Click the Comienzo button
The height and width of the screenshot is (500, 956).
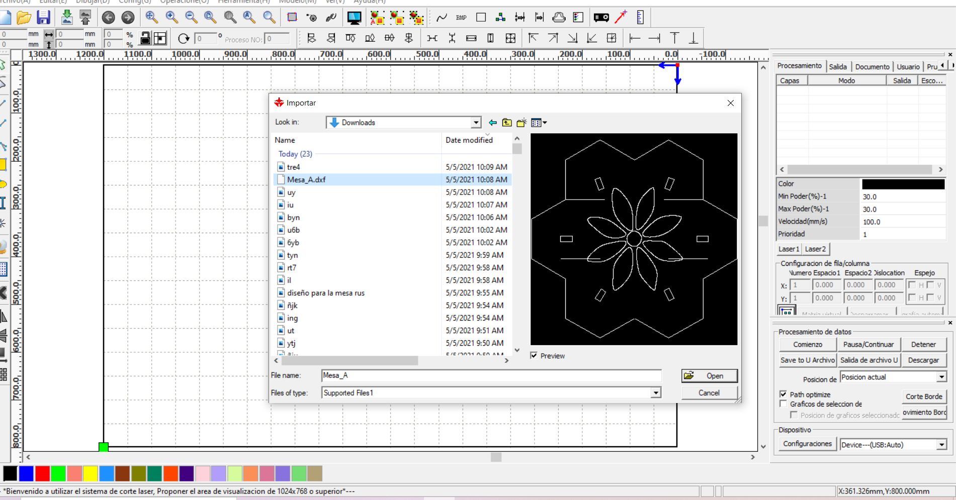tap(808, 344)
